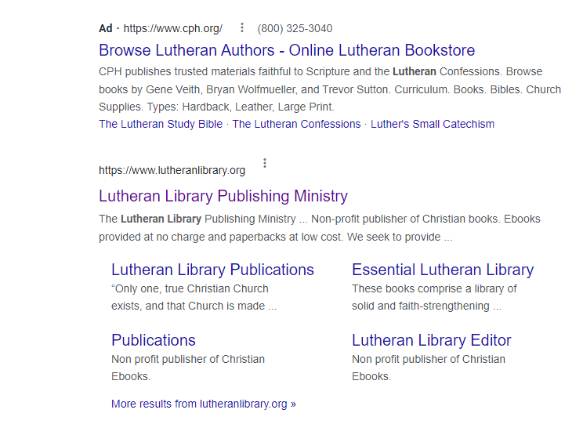
Task: Click the https://www.cph.org/ ad URL
Action: [173, 28]
